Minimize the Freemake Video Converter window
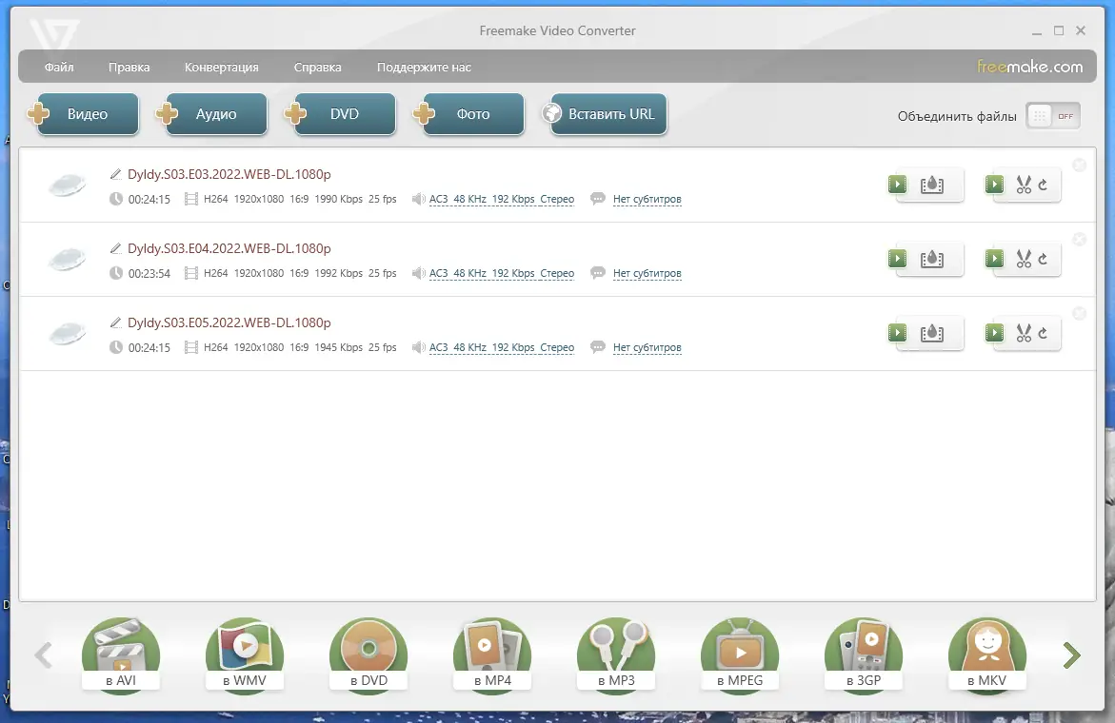The height and width of the screenshot is (723, 1115). coord(1037,31)
